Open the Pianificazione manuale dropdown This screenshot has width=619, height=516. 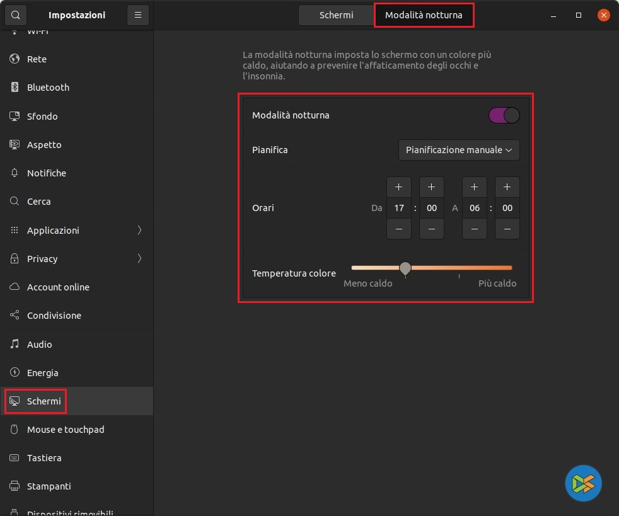[459, 150]
